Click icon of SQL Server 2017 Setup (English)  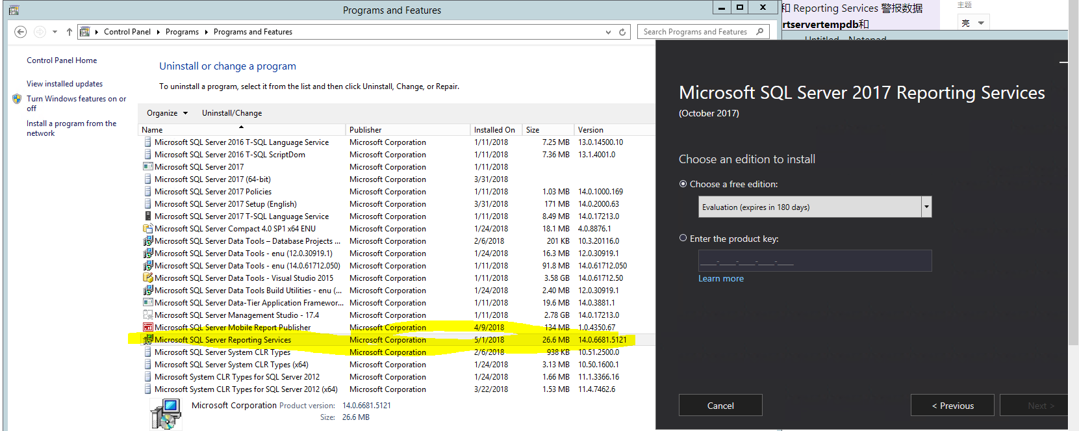point(148,203)
